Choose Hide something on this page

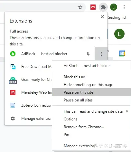(91, 85)
